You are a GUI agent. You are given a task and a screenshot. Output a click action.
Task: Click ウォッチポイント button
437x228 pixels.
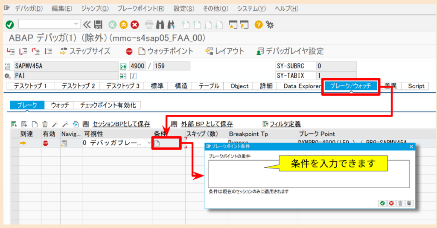click(166, 51)
